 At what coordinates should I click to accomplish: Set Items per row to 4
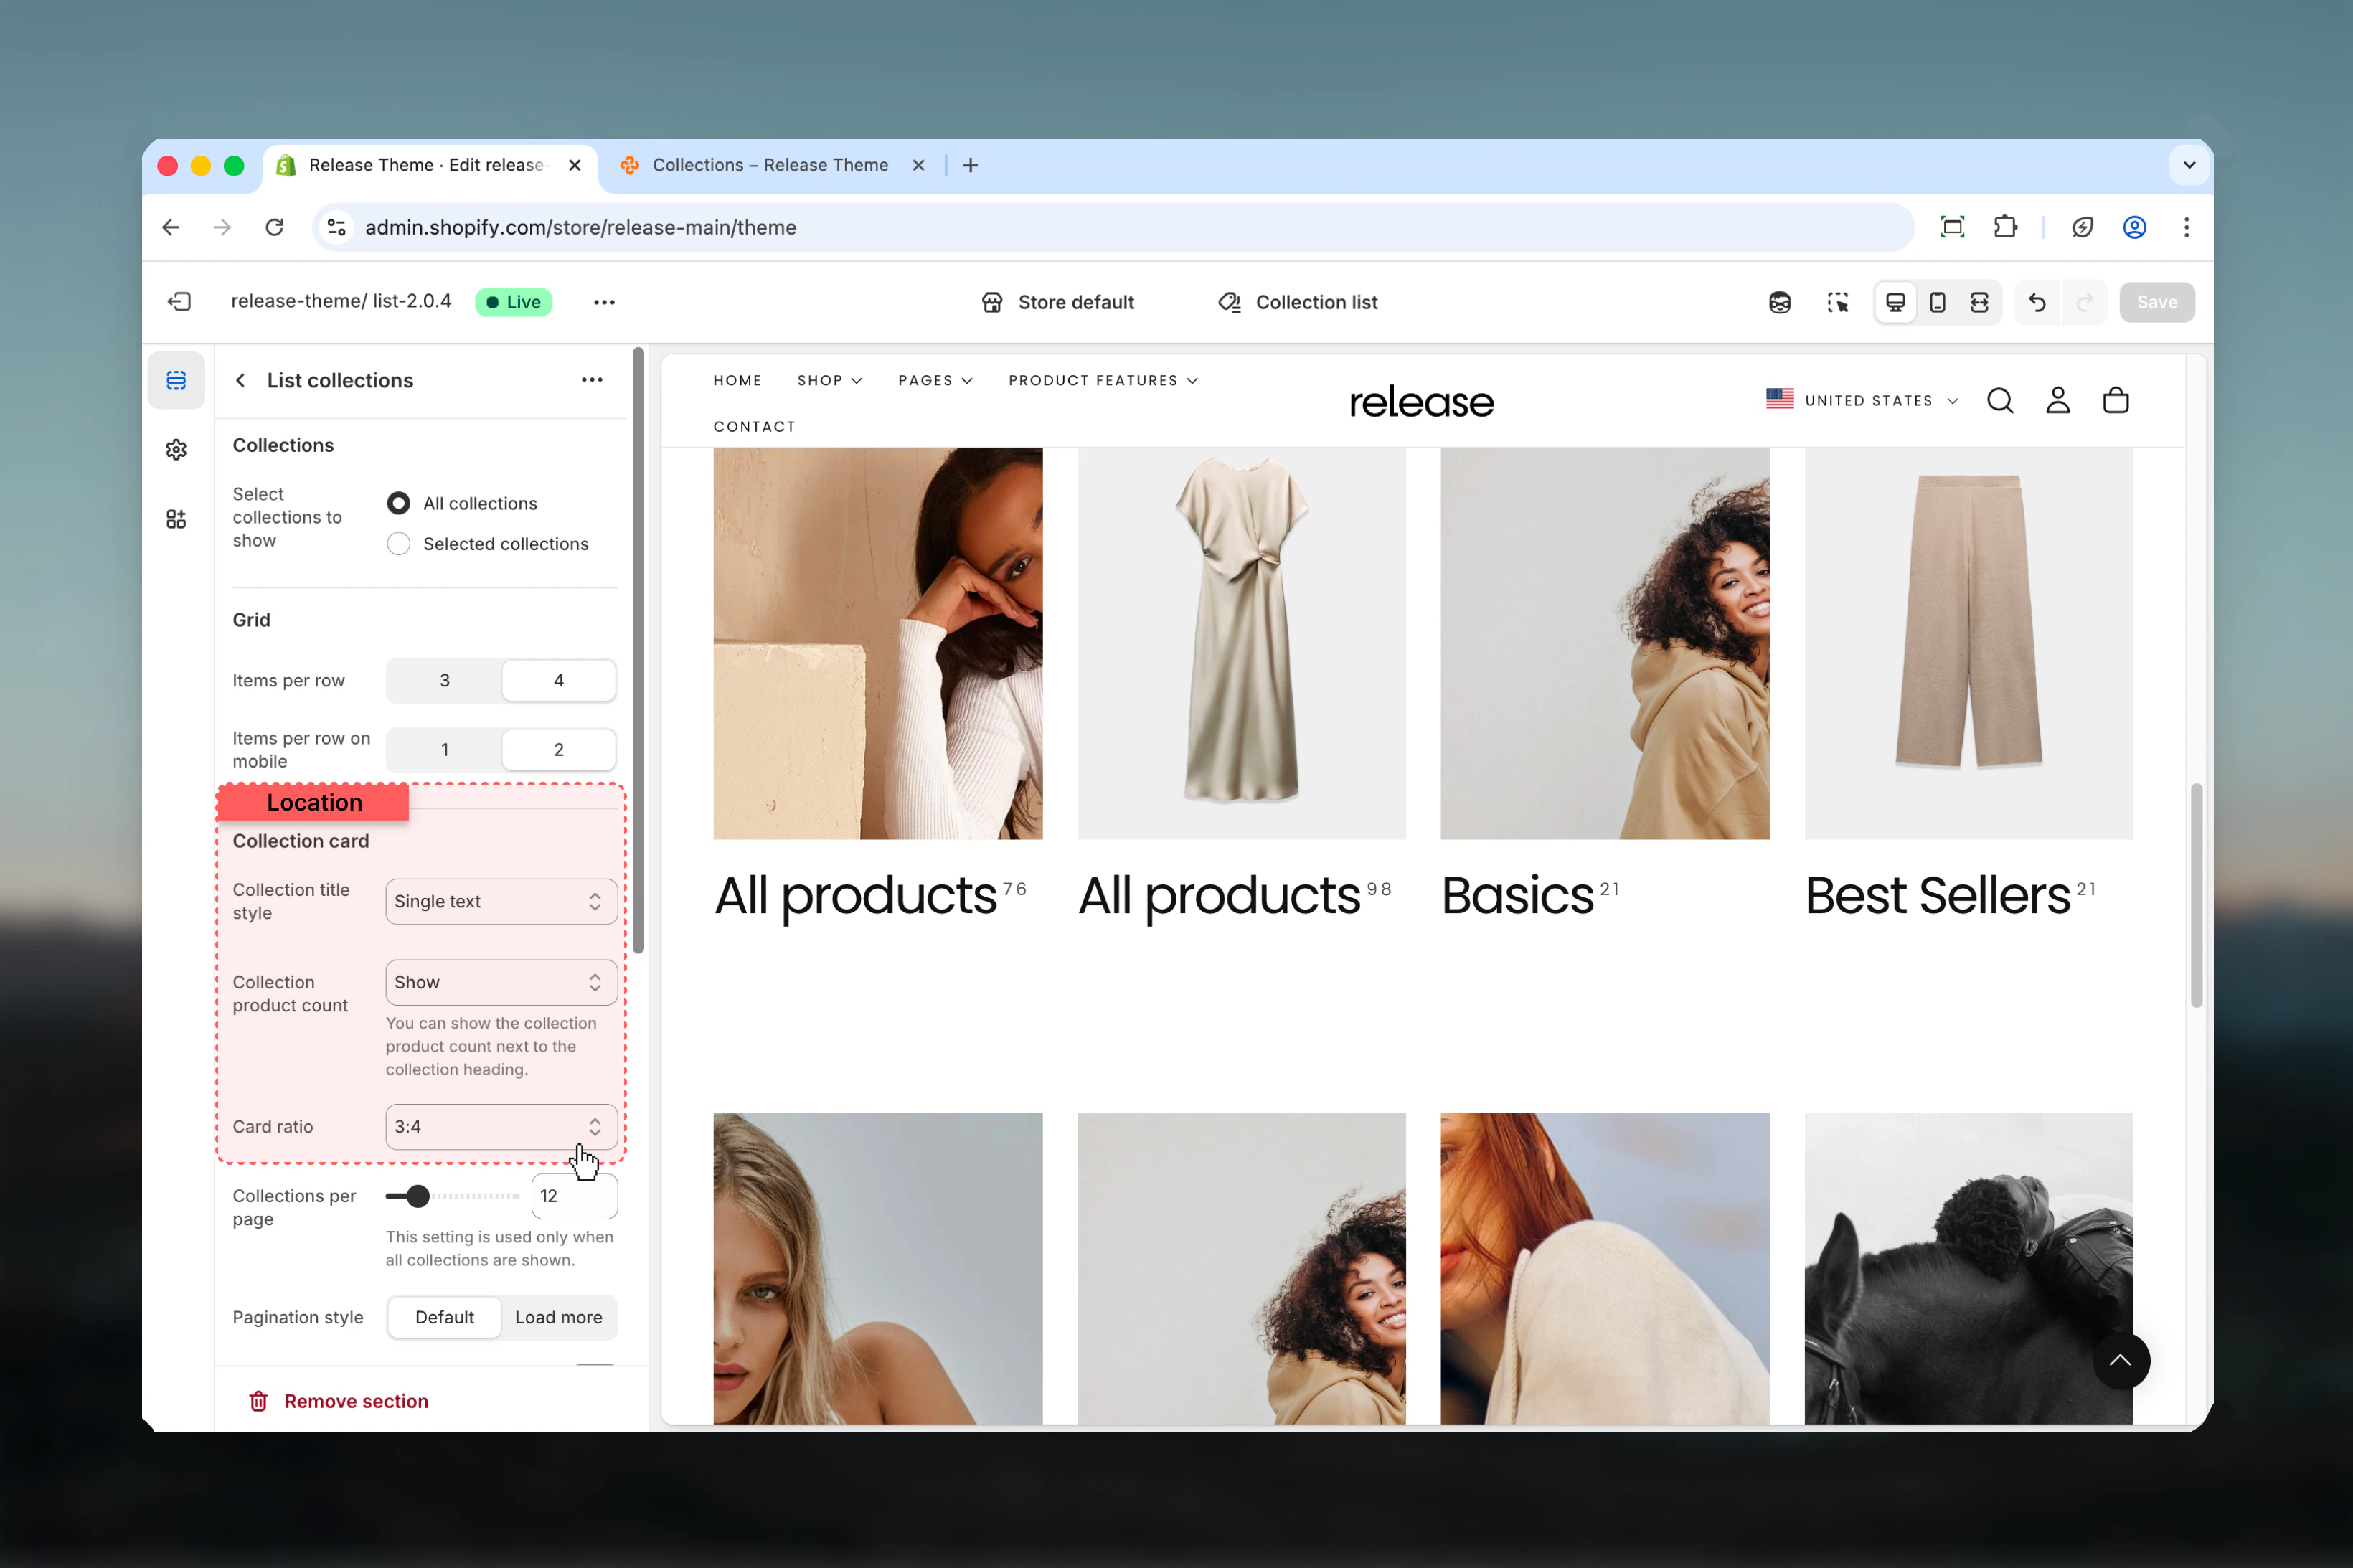559,681
